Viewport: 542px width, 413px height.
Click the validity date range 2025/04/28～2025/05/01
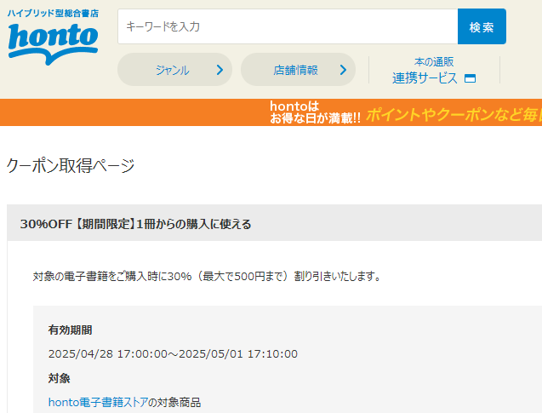173,354
